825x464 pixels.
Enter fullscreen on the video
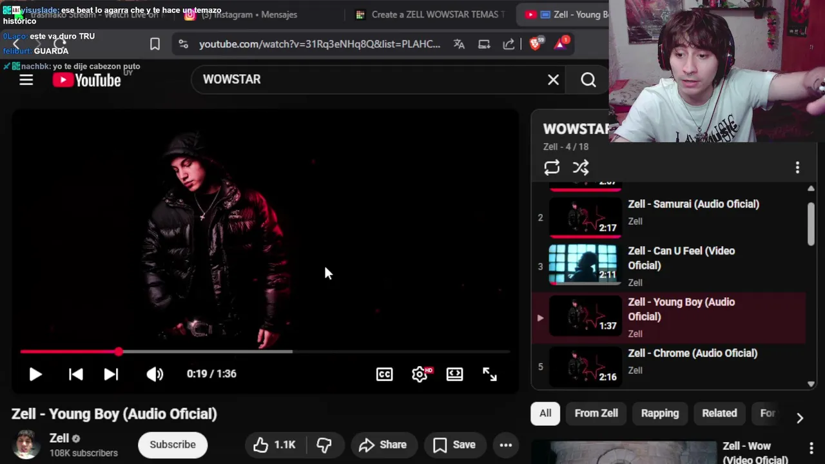pyautogui.click(x=490, y=374)
